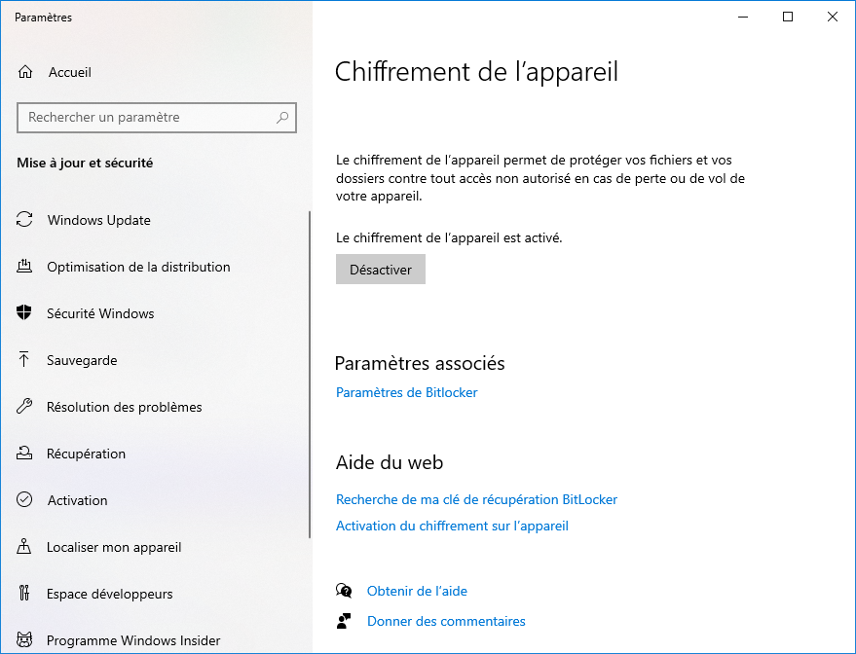
Task: Open the Espace développeurs tools icon
Action: click(x=24, y=593)
